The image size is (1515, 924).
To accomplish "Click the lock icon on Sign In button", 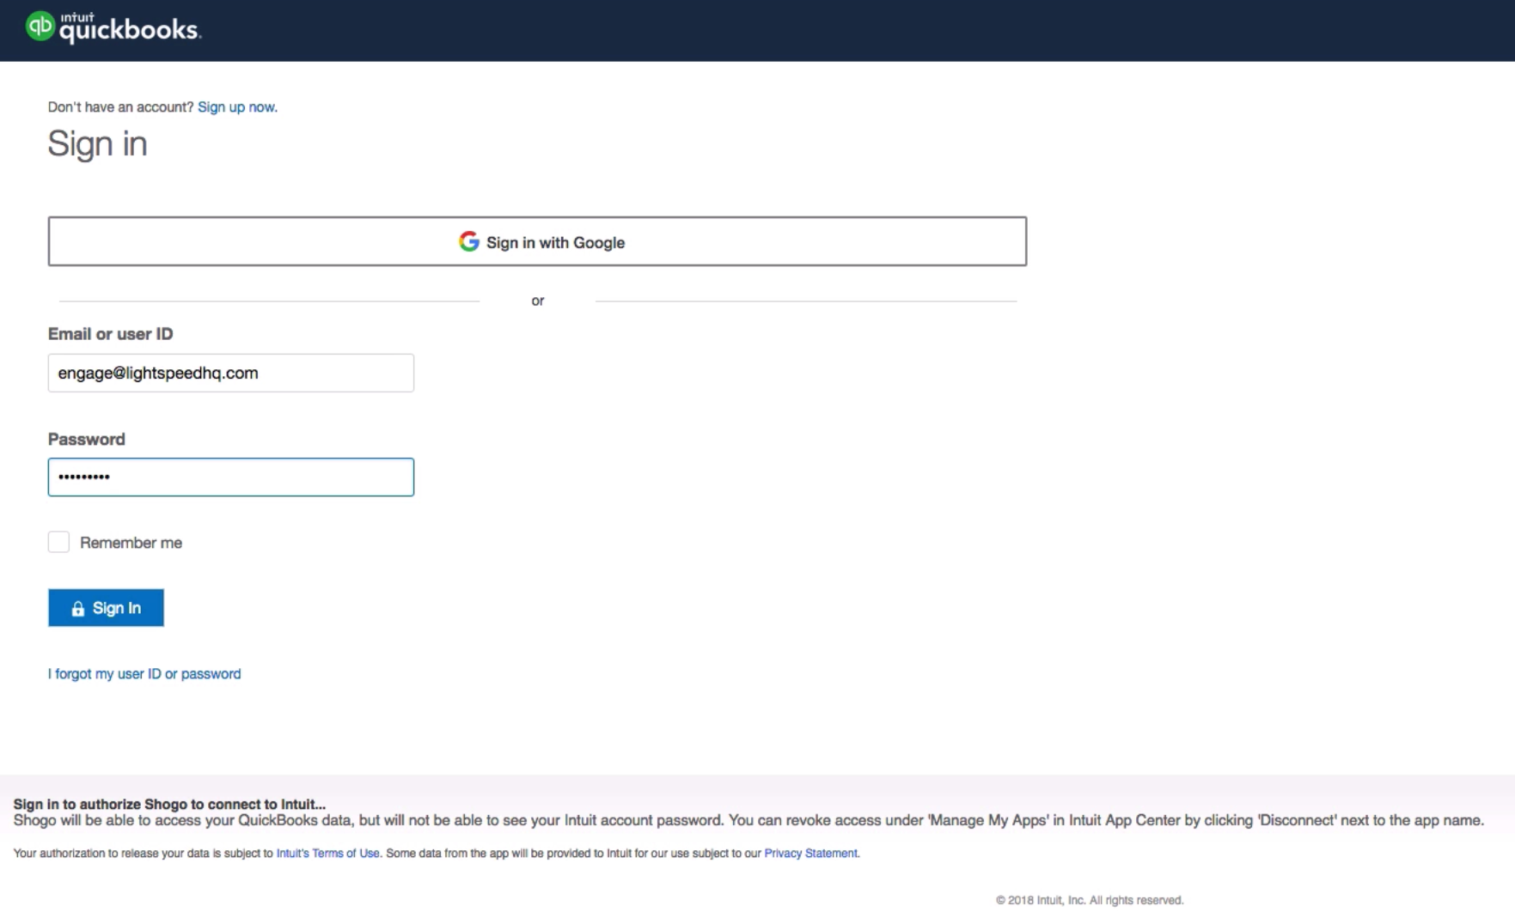I will pyautogui.click(x=78, y=608).
